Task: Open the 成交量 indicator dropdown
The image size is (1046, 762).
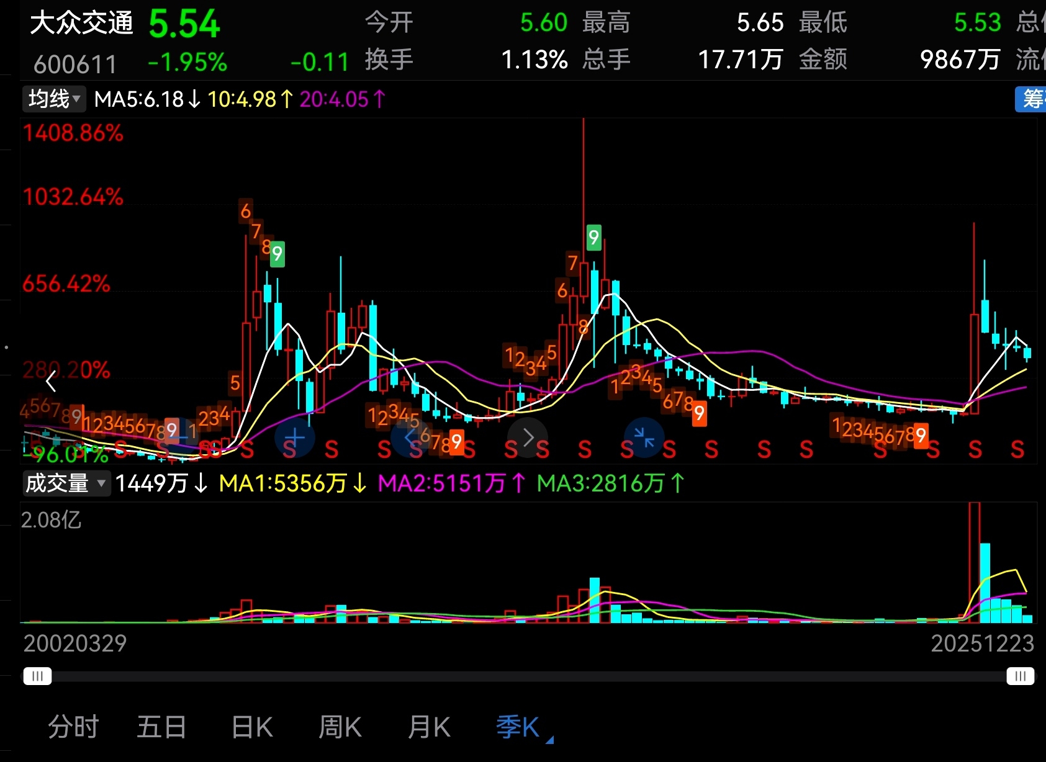Action: pyautogui.click(x=66, y=483)
